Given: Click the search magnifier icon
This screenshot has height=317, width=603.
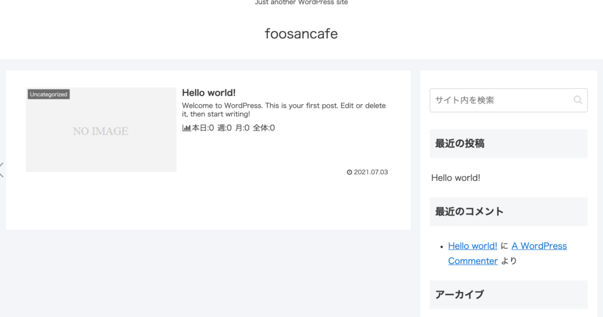Looking at the screenshot, I should pyautogui.click(x=578, y=100).
